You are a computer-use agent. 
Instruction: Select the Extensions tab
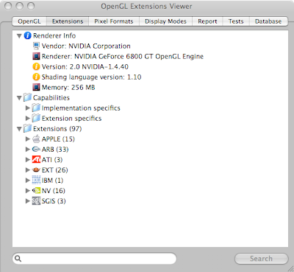[x=68, y=21]
